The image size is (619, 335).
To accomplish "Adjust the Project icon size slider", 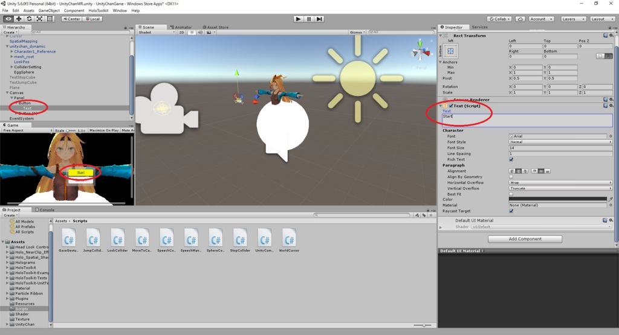I will [423, 325].
